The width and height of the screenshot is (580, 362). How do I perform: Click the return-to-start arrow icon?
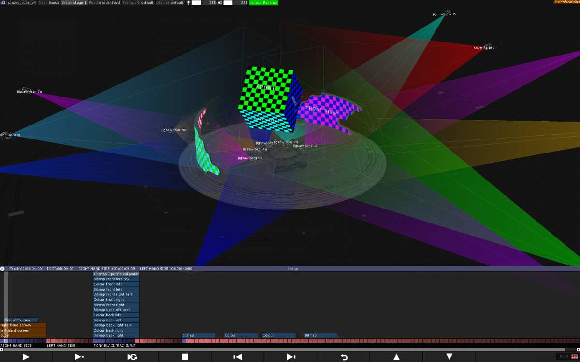click(344, 357)
